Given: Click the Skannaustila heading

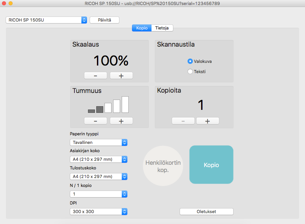Looking at the screenshot, I should coord(176,44).
